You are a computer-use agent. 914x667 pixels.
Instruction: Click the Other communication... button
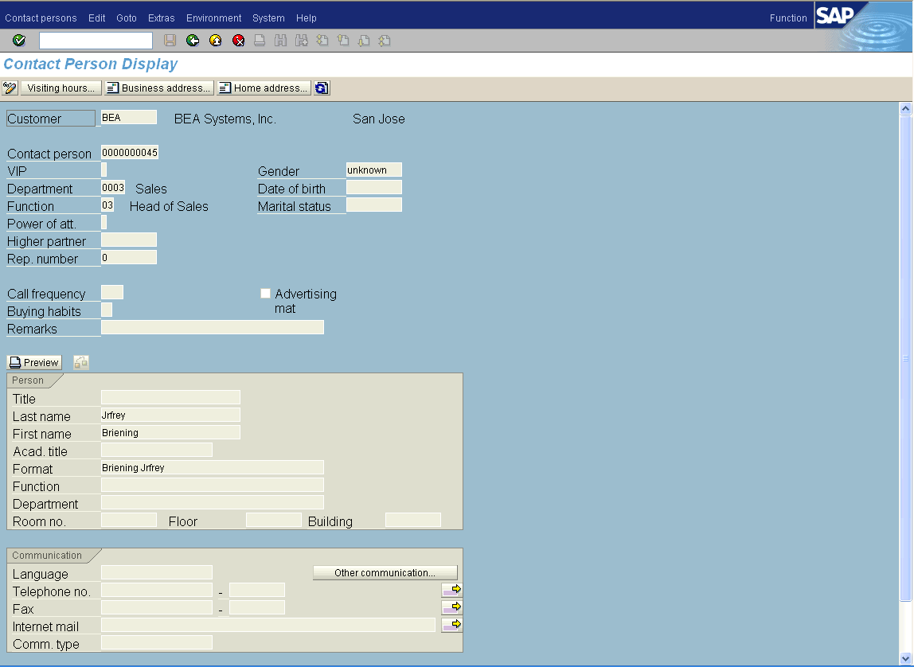tap(385, 572)
